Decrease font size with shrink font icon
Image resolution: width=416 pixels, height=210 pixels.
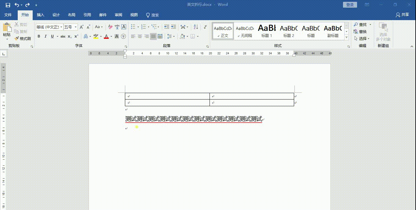click(x=88, y=27)
